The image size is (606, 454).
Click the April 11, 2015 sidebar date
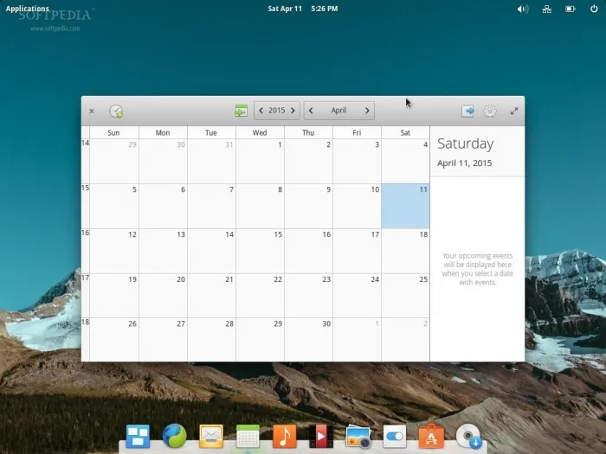pos(465,163)
